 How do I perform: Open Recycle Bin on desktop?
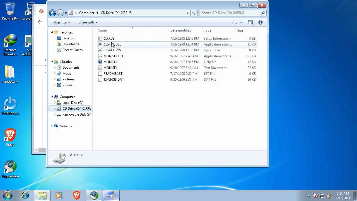(x=10, y=11)
